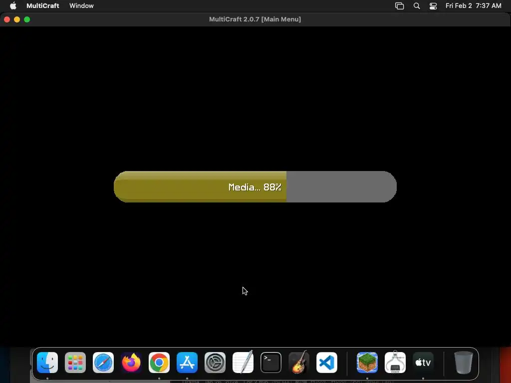Screen dimensions: 511x383
Task: Click the Media loading progress bar
Action: pos(255,187)
